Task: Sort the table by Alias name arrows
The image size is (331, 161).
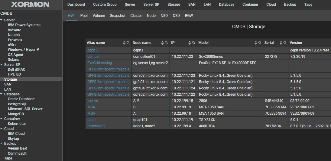Action: click(124, 43)
